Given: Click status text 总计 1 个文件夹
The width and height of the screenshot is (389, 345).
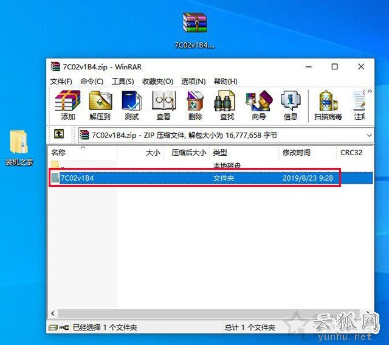Looking at the screenshot, I should click(250, 327).
